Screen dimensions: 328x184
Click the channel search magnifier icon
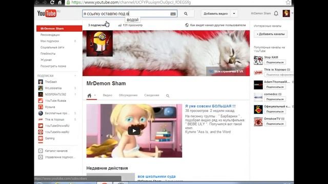[x=168, y=96]
